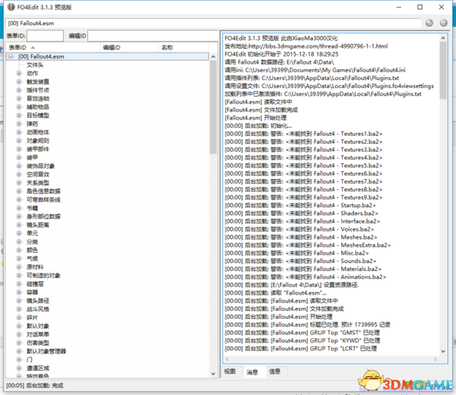Expand the 动作 tree node
The height and width of the screenshot is (395, 456).
(x=19, y=73)
